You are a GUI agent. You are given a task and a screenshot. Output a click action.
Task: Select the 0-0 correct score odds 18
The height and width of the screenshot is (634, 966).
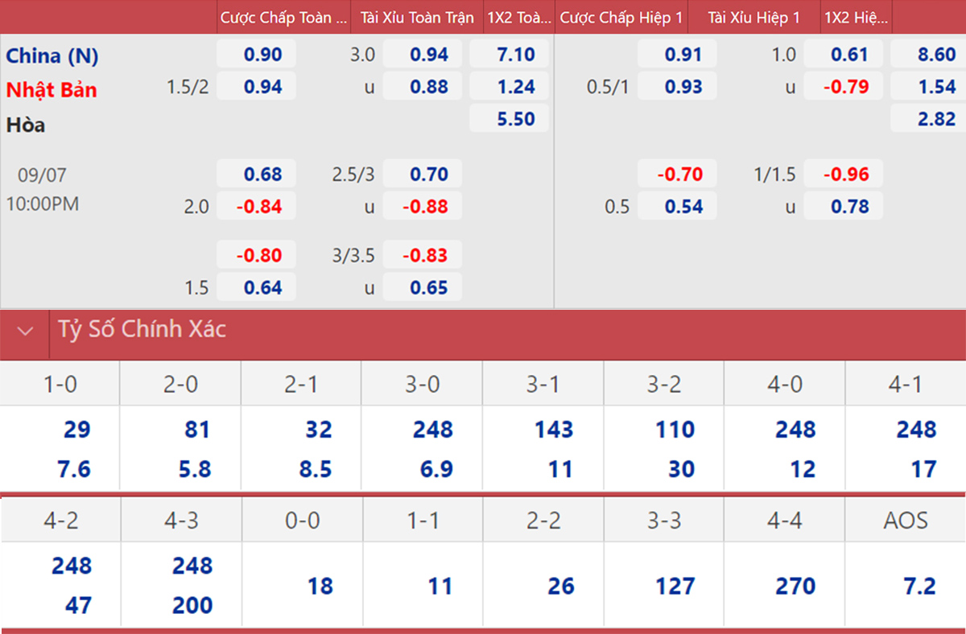[x=320, y=586]
